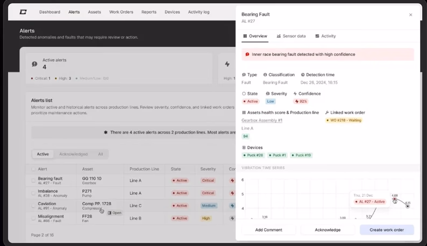
Task: Open Work Orders page
Action: pyautogui.click(x=121, y=12)
